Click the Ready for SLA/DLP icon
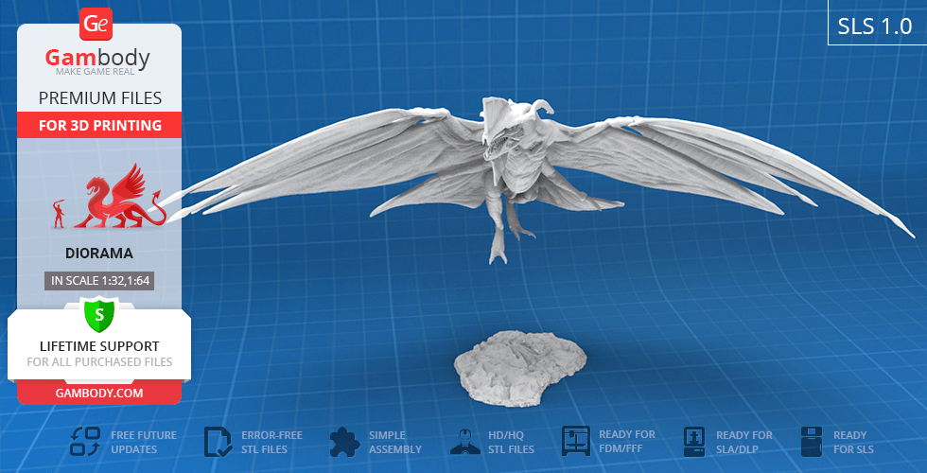Viewport: 927px width, 473px height. click(696, 442)
